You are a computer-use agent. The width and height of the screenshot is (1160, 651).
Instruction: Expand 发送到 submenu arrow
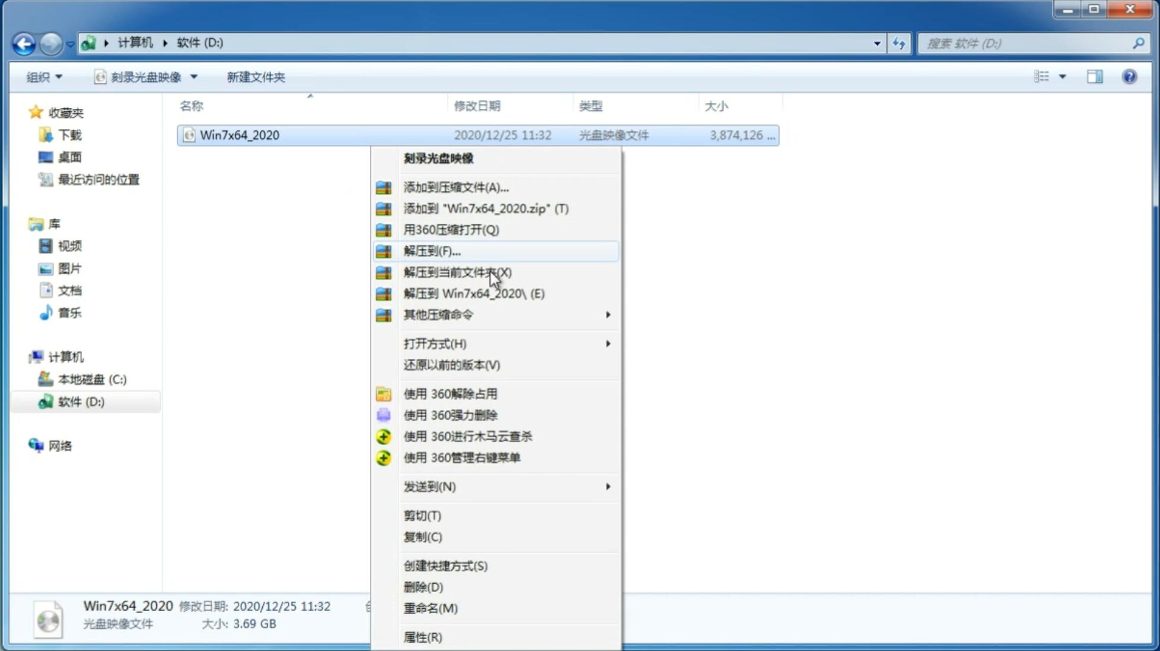pyautogui.click(x=608, y=486)
